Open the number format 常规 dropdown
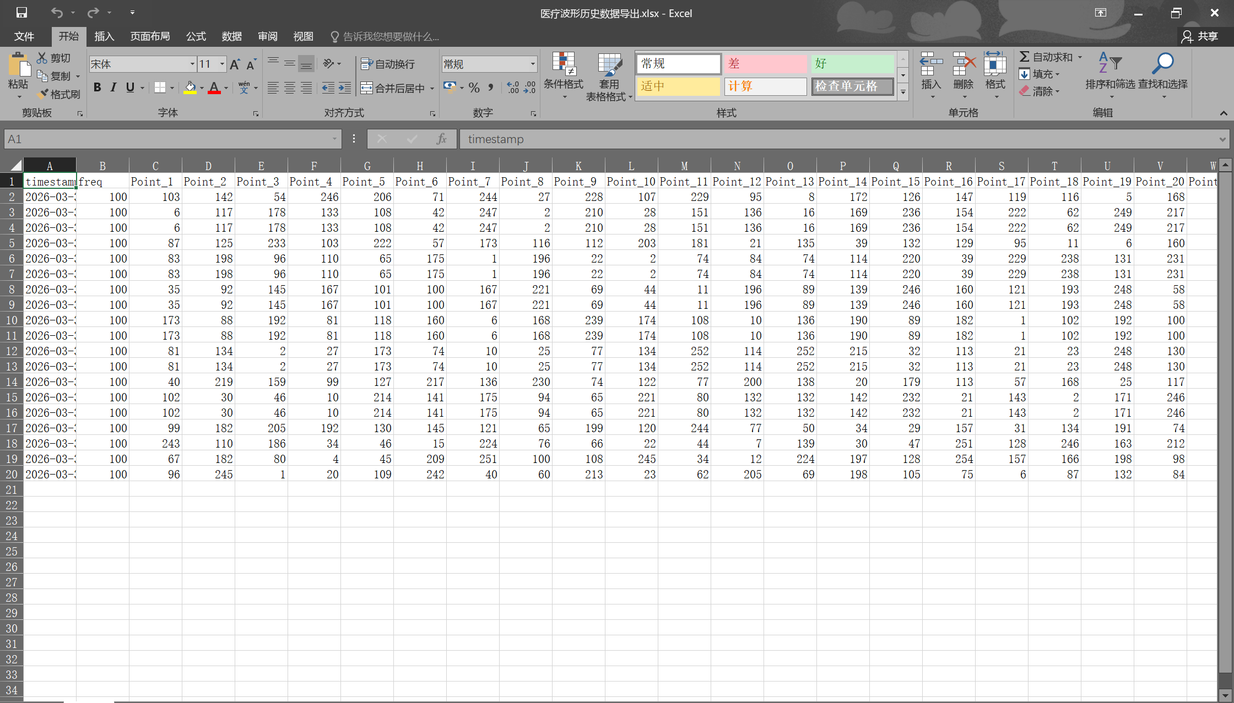1234x703 pixels. pos(533,64)
